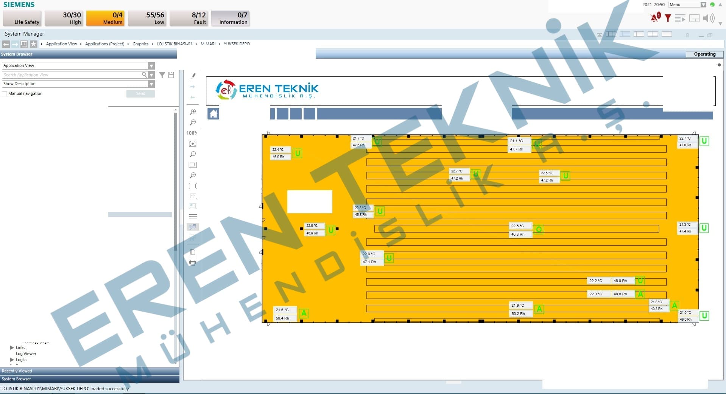Click the page copy icon above print
The width and height of the screenshot is (726, 394).
pyautogui.click(x=193, y=252)
